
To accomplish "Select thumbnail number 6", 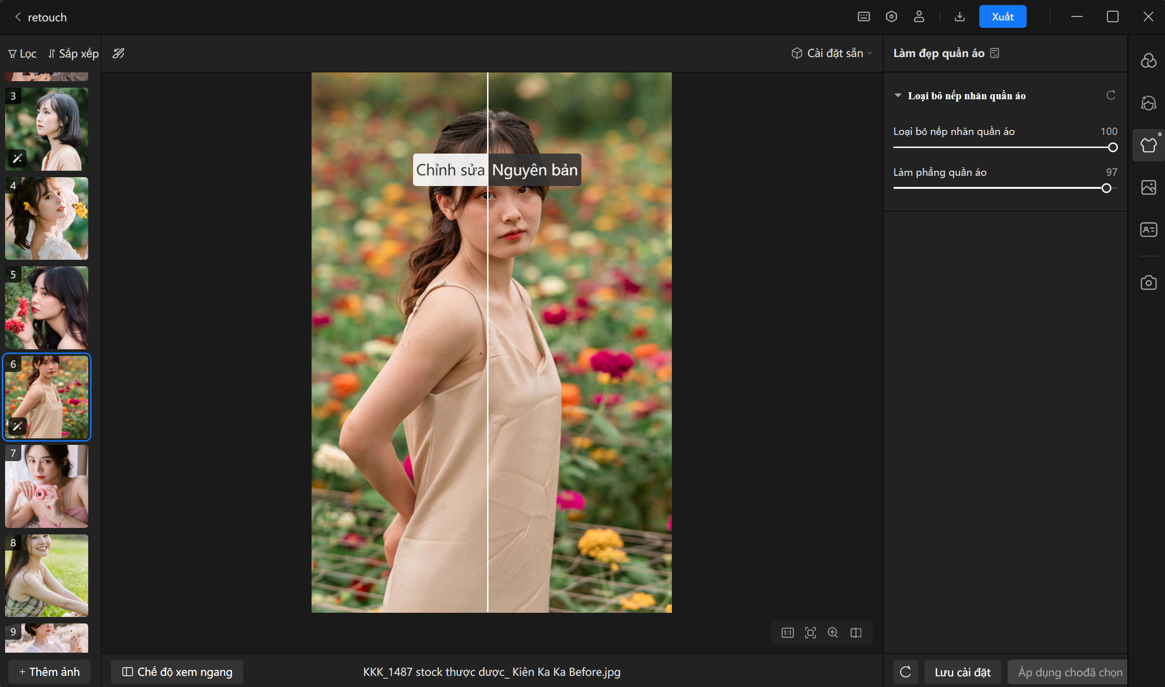I will (46, 397).
